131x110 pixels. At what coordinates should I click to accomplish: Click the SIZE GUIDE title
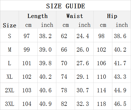coord(66,6)
